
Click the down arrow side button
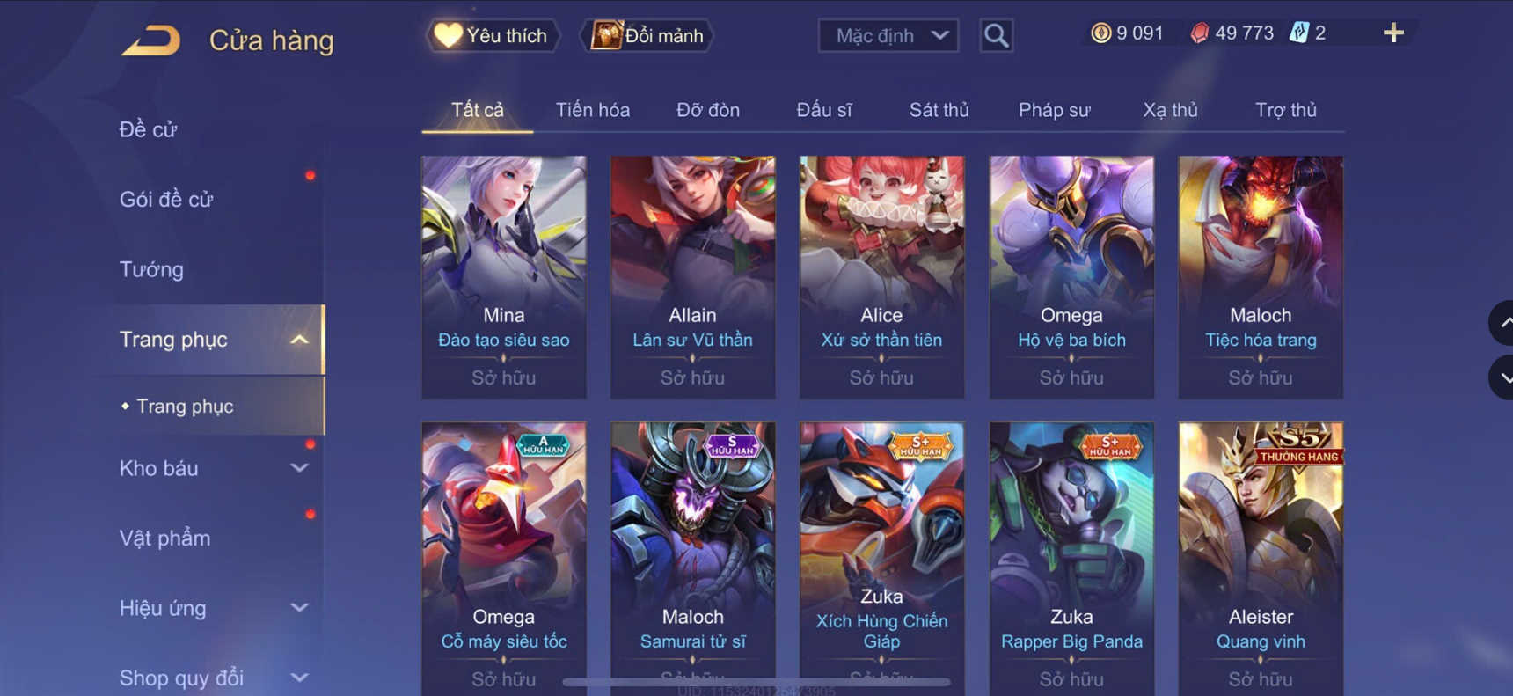pyautogui.click(x=1502, y=377)
